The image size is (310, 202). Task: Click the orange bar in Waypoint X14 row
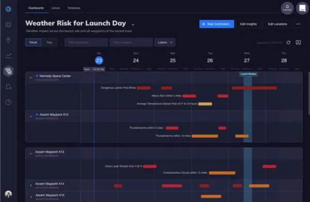[259, 186]
